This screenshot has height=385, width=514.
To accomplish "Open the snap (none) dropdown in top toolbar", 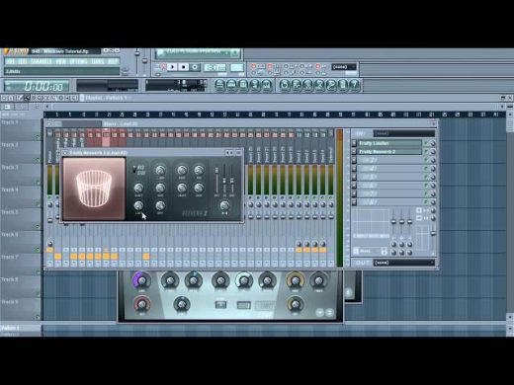I will tap(344, 67).
